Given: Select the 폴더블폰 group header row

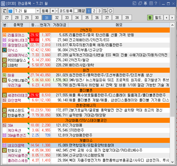Looking at the screenshot, I should click(x=86, y=90).
